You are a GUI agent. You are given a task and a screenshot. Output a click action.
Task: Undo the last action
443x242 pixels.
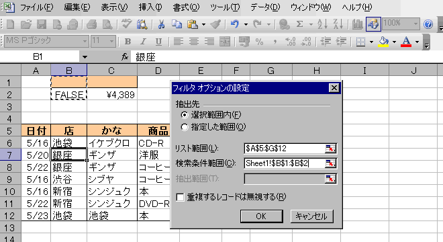pos(234,24)
